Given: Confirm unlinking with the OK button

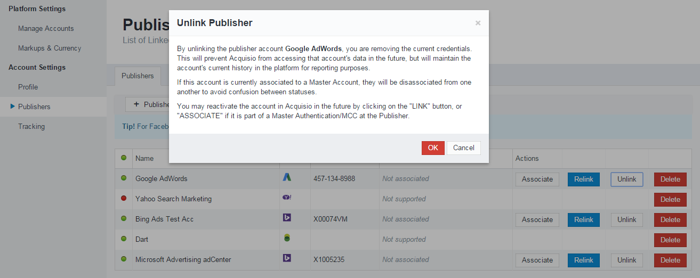Looking at the screenshot, I should [433, 148].
